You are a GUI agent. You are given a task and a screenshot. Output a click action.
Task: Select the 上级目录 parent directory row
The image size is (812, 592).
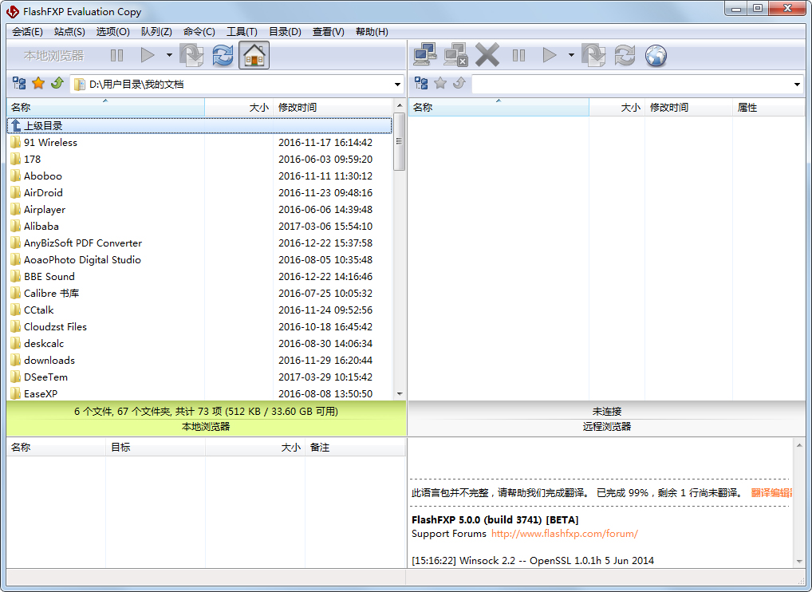pyautogui.click(x=199, y=125)
